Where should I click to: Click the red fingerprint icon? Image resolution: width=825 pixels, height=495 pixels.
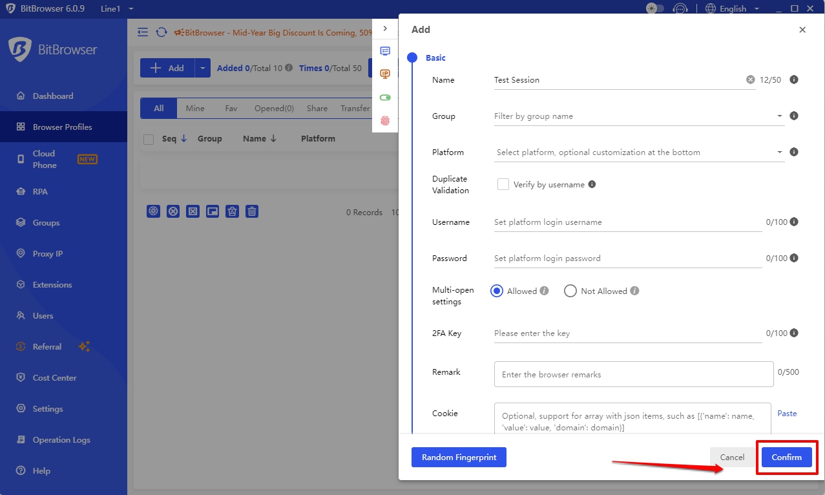tap(385, 121)
